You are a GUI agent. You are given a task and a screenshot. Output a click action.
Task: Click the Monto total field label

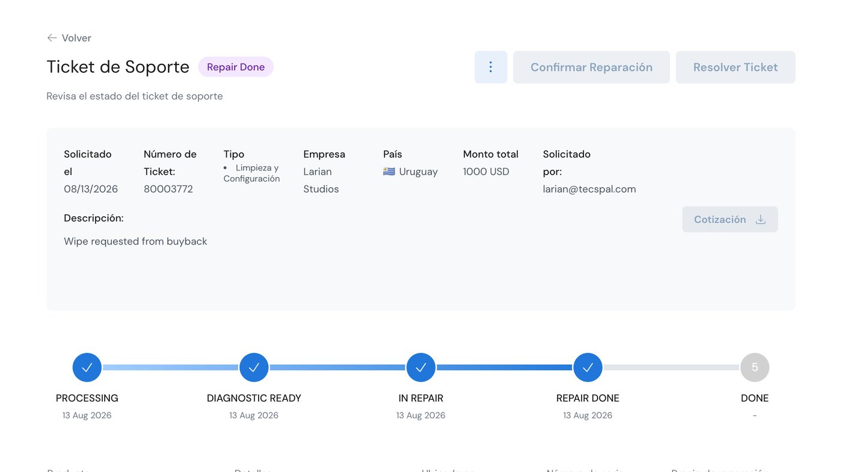(491, 154)
